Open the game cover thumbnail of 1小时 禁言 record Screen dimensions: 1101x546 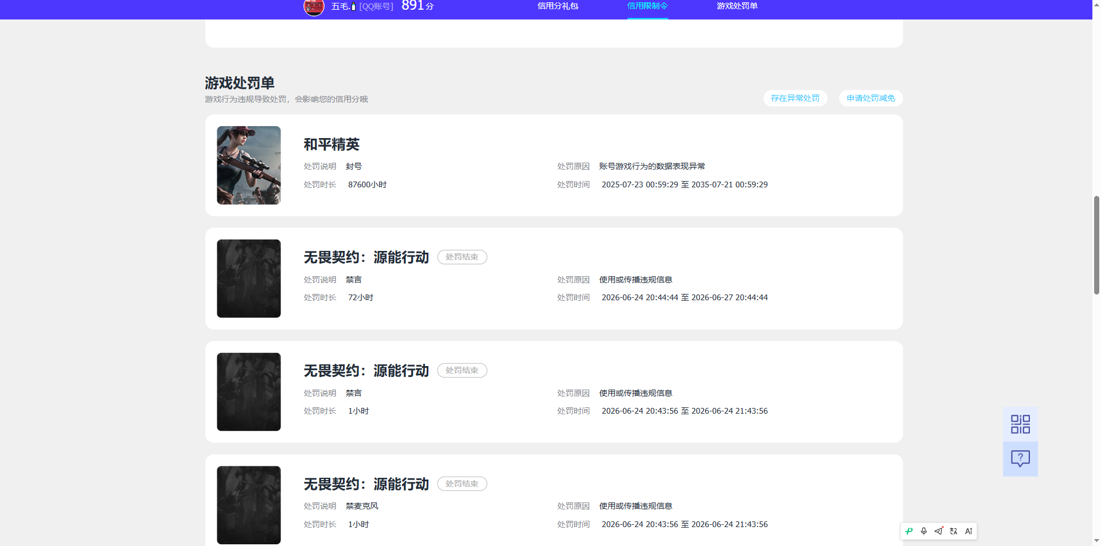point(249,392)
